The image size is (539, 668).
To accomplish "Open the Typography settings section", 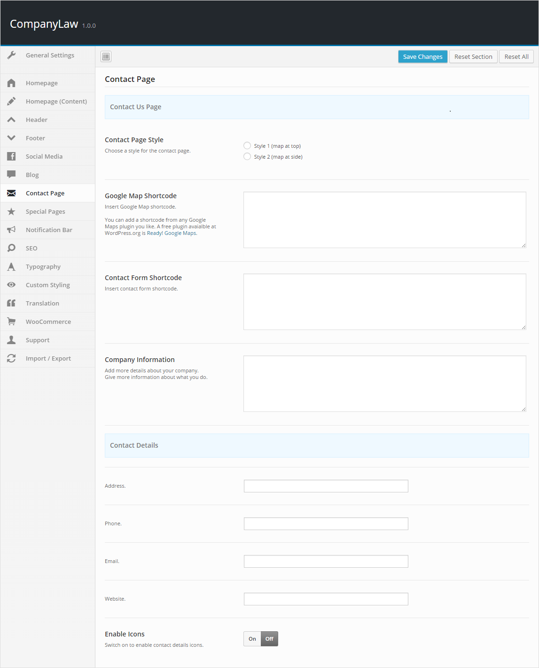I will point(43,267).
